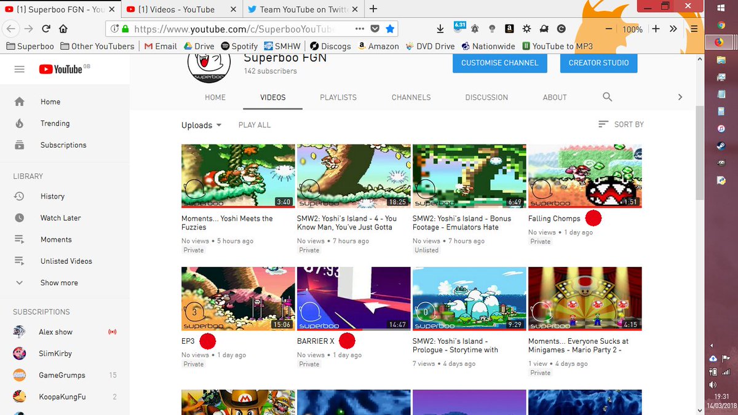Viewport: 738px width, 415px height.
Task: Click the zoom out minus button
Action: (608, 29)
